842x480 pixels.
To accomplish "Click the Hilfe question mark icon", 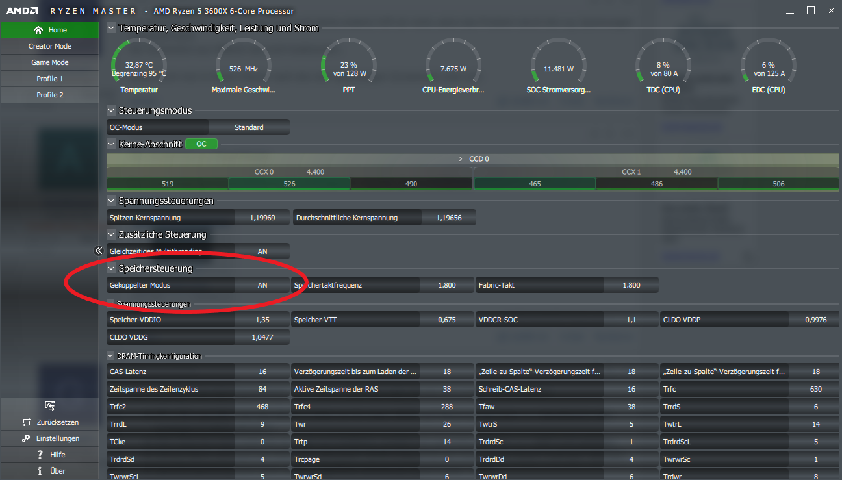I will coord(40,455).
